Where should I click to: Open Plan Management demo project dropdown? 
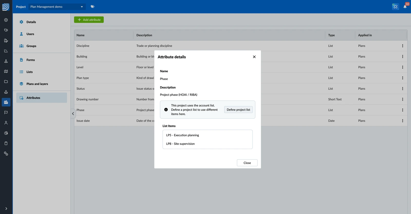pyautogui.click(x=57, y=7)
